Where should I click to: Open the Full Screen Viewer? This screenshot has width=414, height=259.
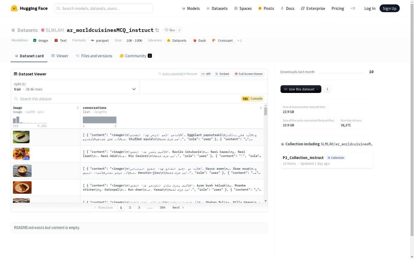pyautogui.click(x=249, y=74)
